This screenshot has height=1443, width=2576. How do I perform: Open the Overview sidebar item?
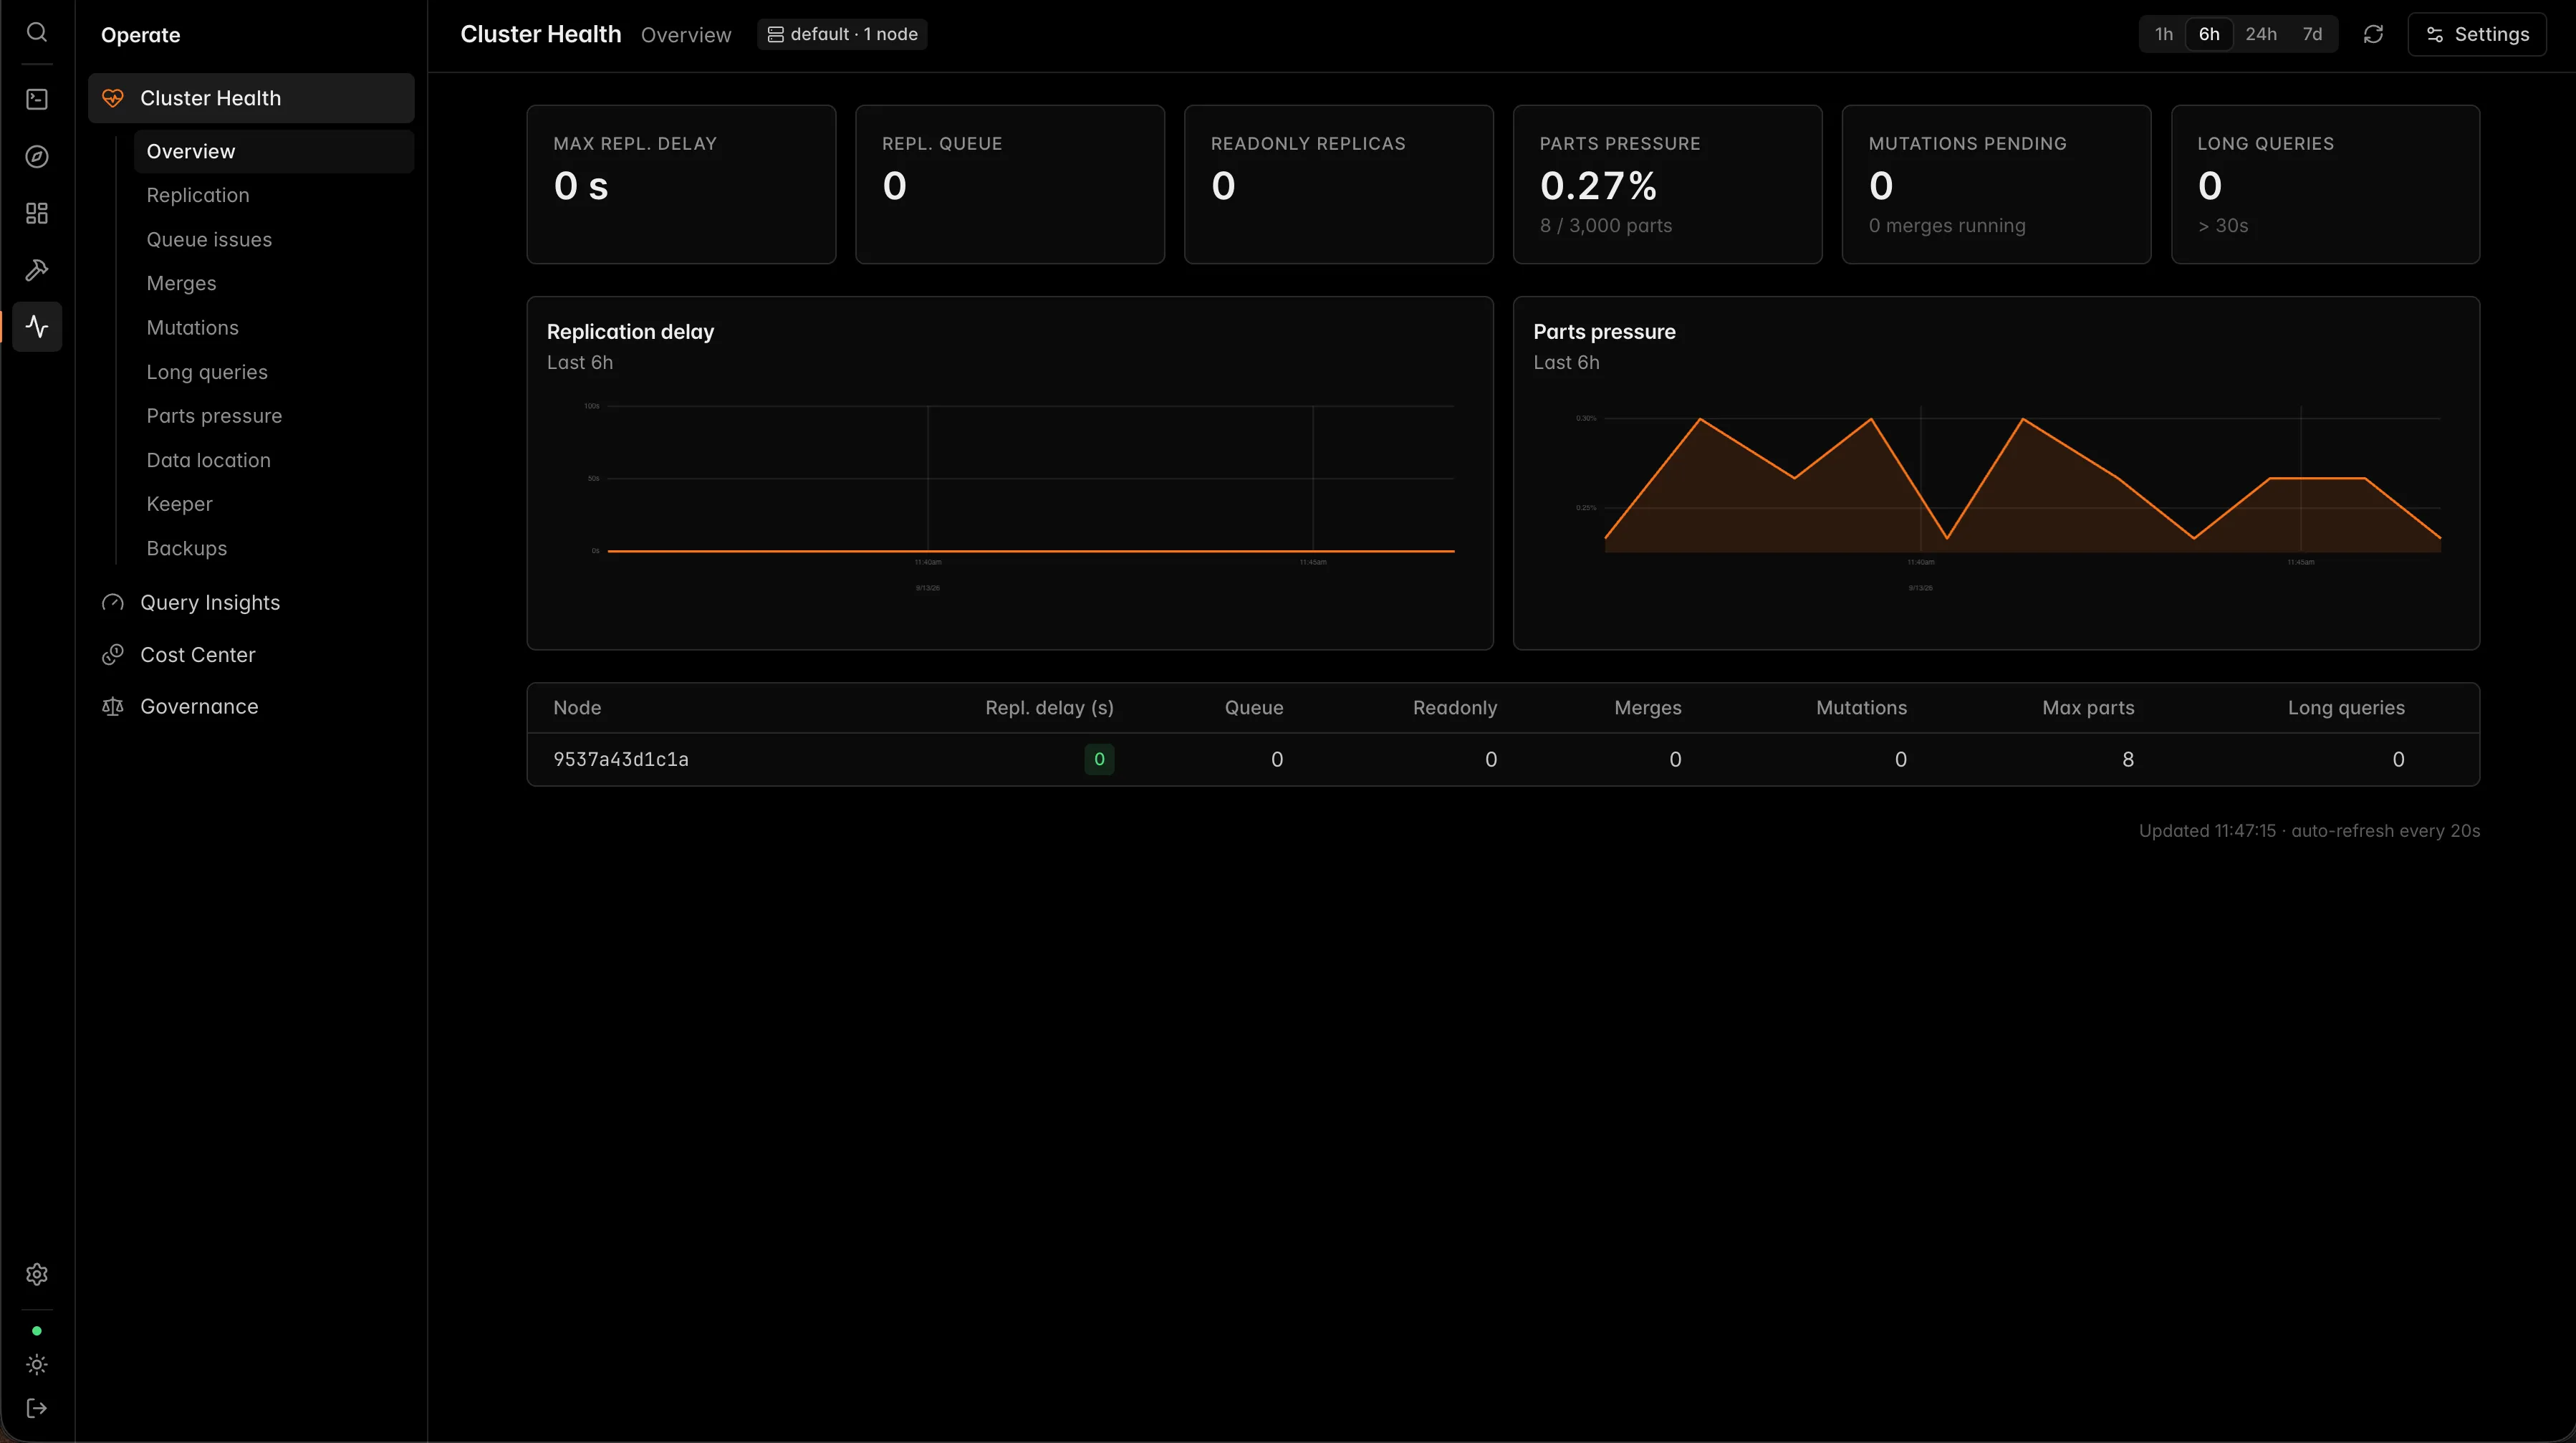click(274, 151)
